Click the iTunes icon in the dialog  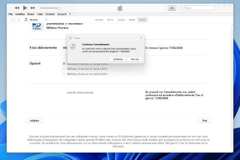click(x=73, y=46)
